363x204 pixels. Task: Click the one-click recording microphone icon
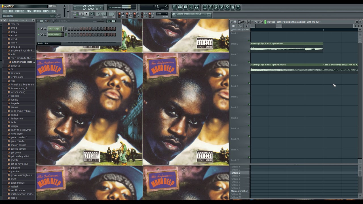click(227, 7)
